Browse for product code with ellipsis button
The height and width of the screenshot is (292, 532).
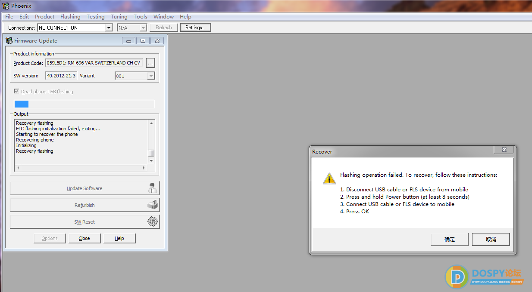tap(150, 63)
